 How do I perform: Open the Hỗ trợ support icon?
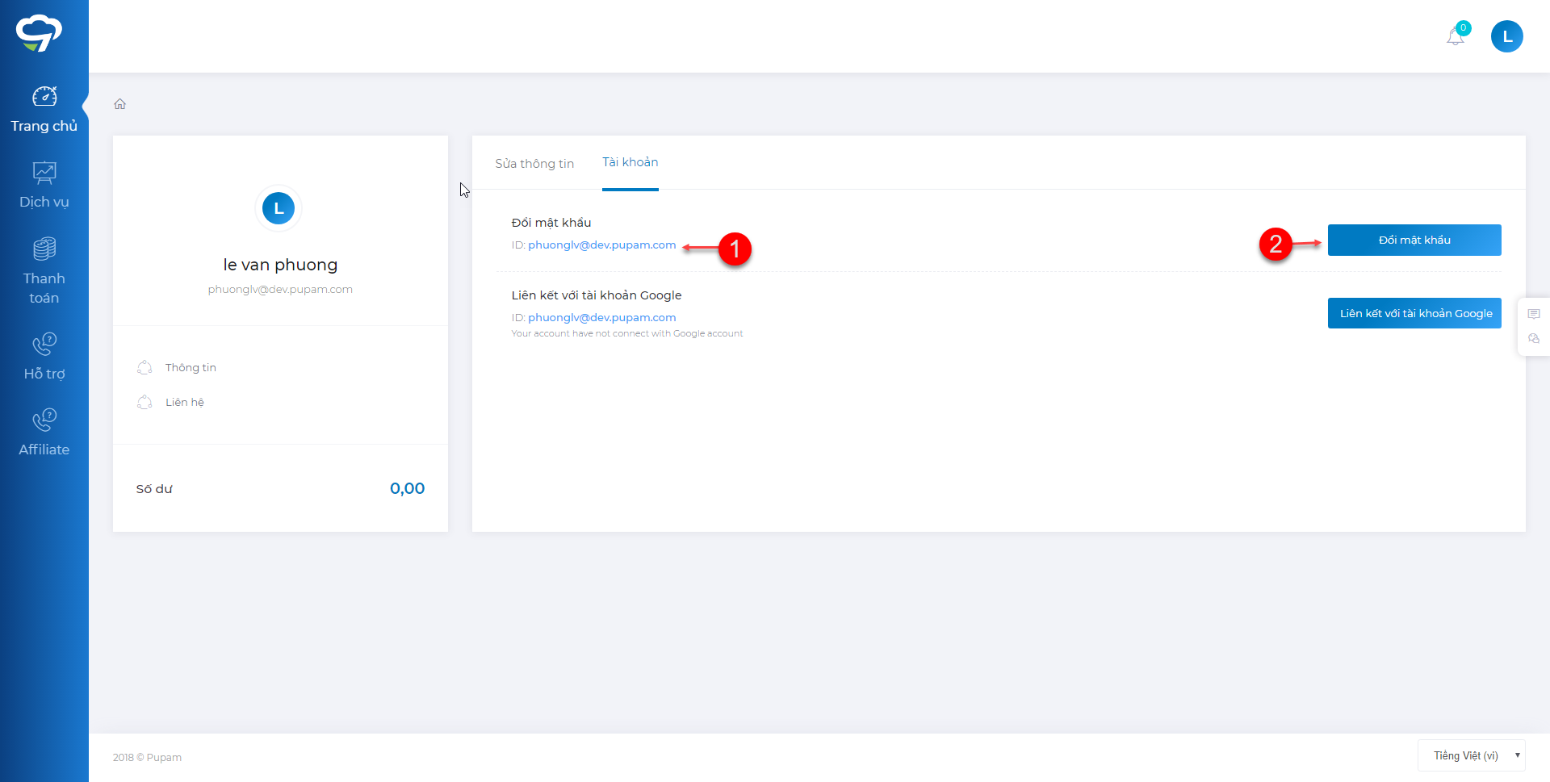(44, 344)
